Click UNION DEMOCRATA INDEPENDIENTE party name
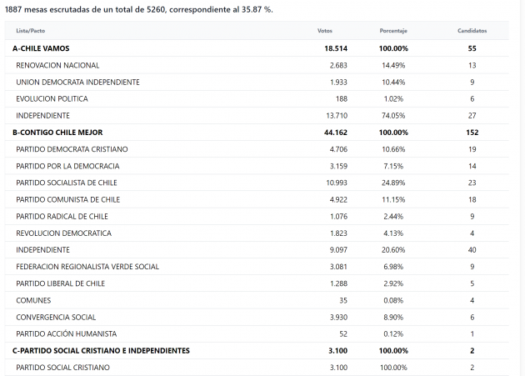 coord(77,82)
